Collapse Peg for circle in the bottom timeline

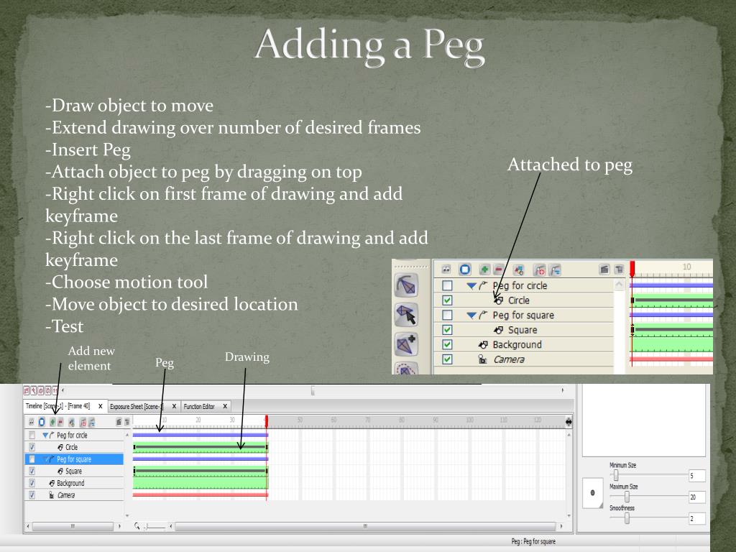tap(45, 435)
